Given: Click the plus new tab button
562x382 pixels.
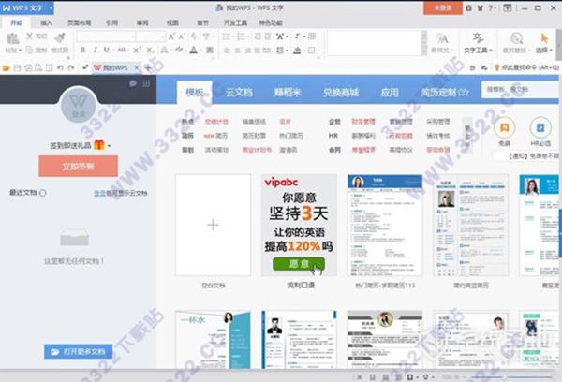Looking at the screenshot, I should pyautogui.click(x=148, y=67).
